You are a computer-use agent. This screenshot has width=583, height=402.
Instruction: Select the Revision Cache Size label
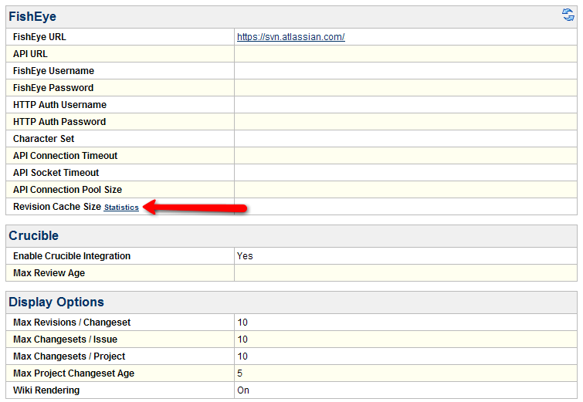pyautogui.click(x=57, y=207)
